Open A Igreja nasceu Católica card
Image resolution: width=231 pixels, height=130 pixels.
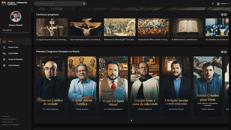pyautogui.click(x=82, y=87)
